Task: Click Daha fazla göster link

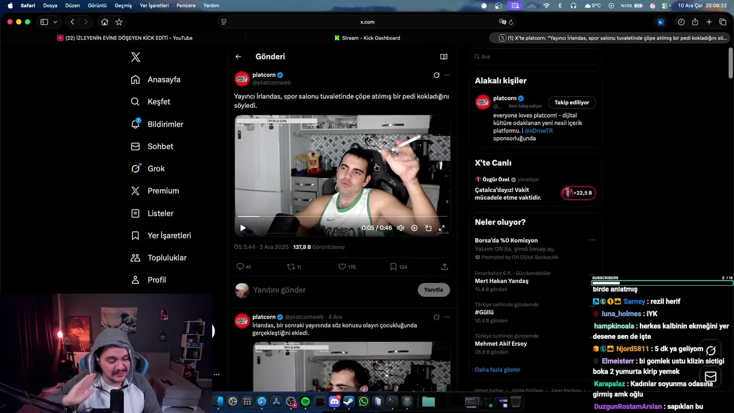Action: click(x=498, y=369)
